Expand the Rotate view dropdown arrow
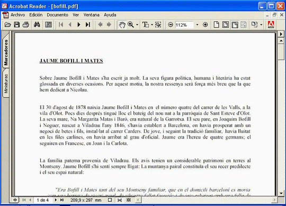Image resolution: width=286 pixels, height=206 pixels. (261, 24)
